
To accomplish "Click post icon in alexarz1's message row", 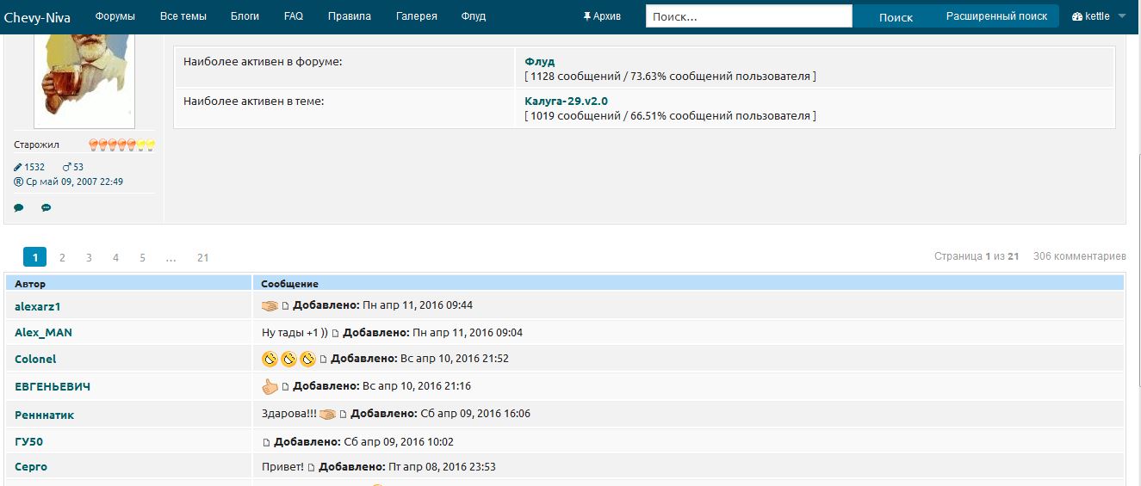I will point(286,306).
